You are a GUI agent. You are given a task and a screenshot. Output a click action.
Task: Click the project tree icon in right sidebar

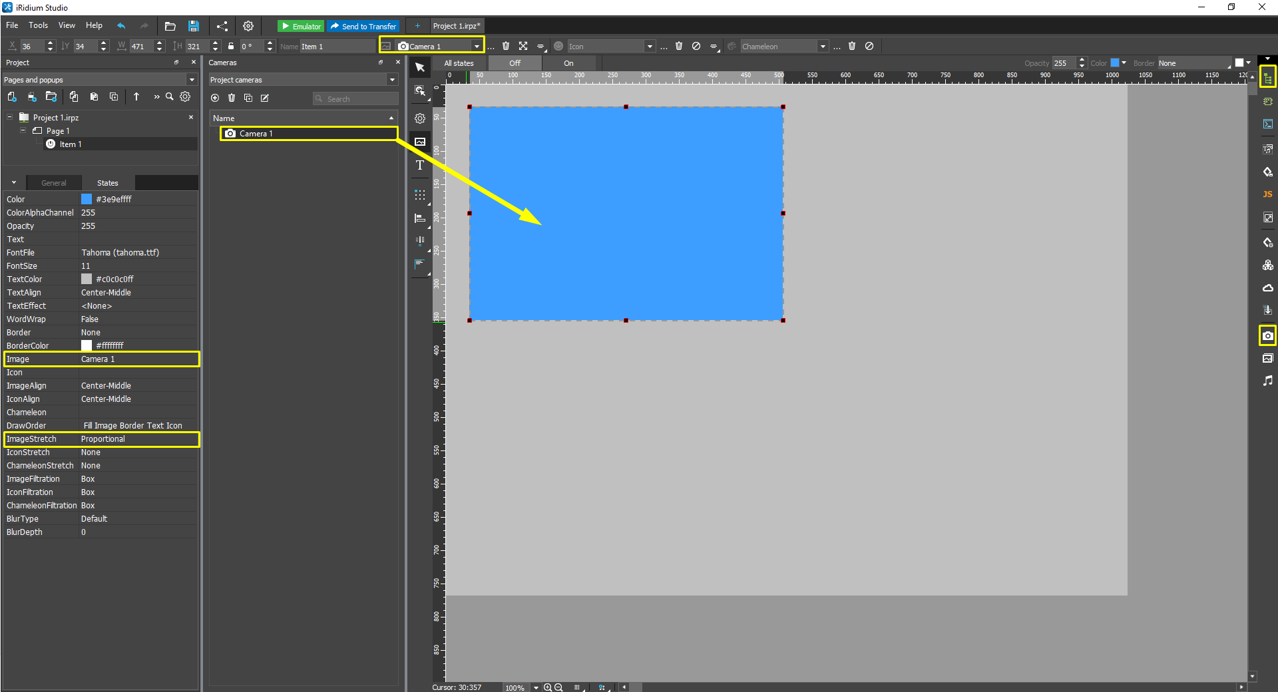click(x=1267, y=79)
